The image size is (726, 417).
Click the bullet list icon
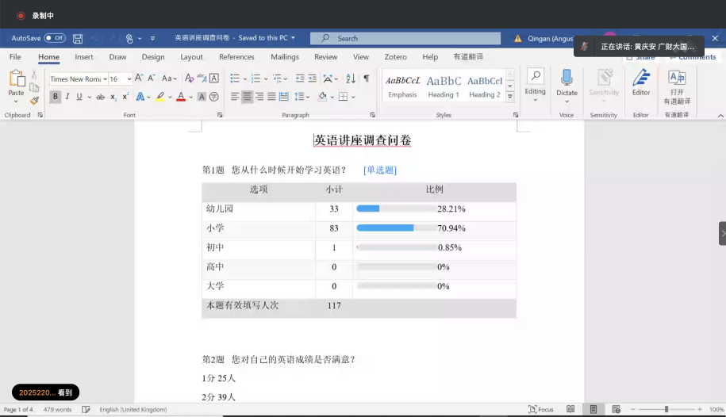pos(235,78)
